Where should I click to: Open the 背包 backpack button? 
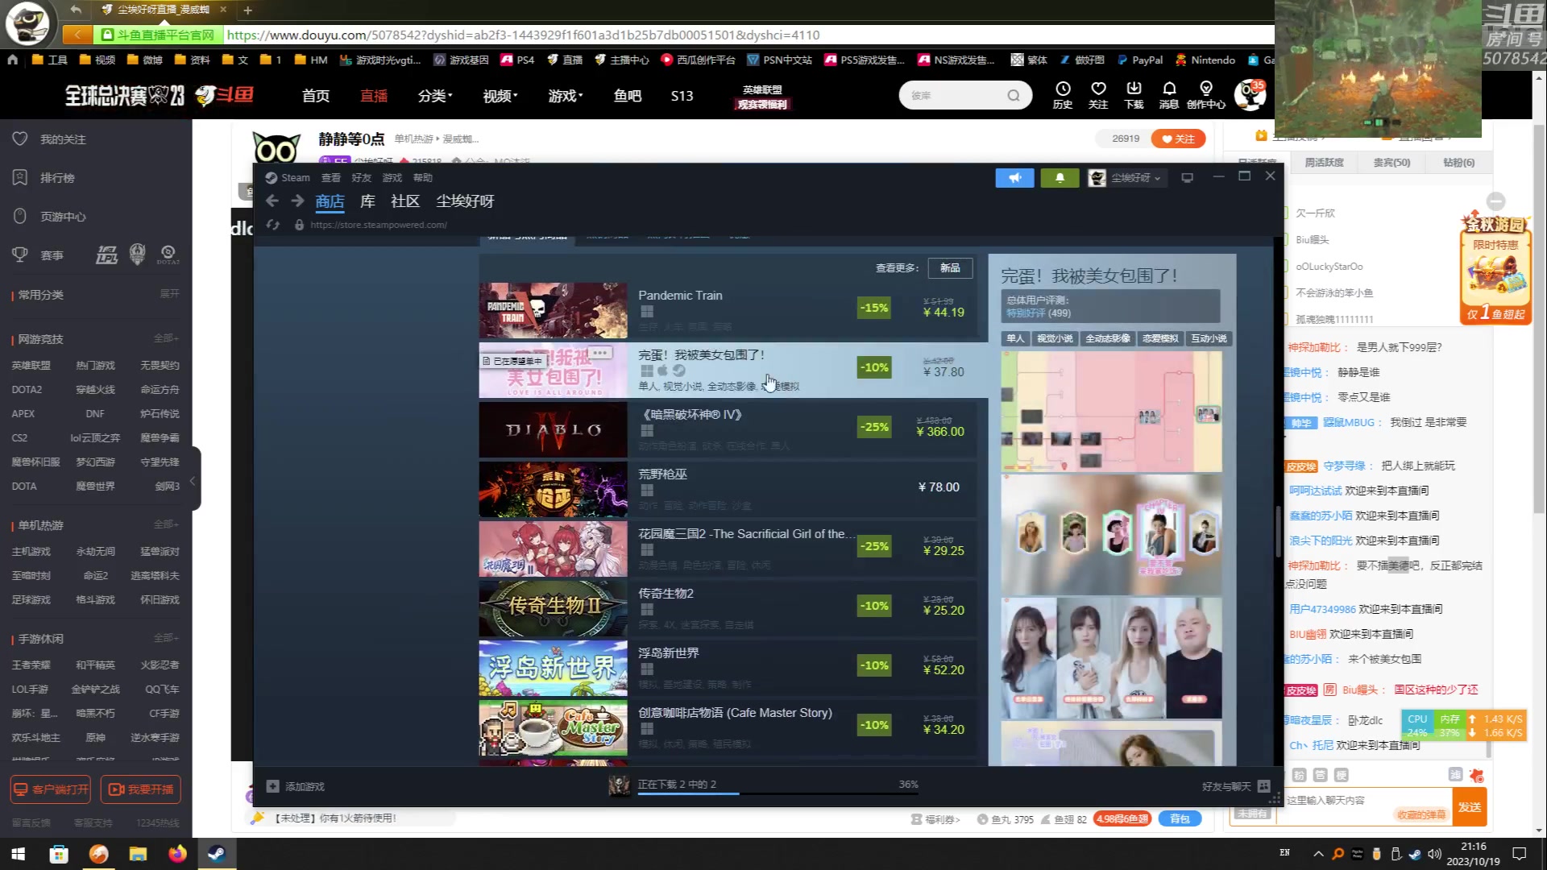pos(1180,818)
